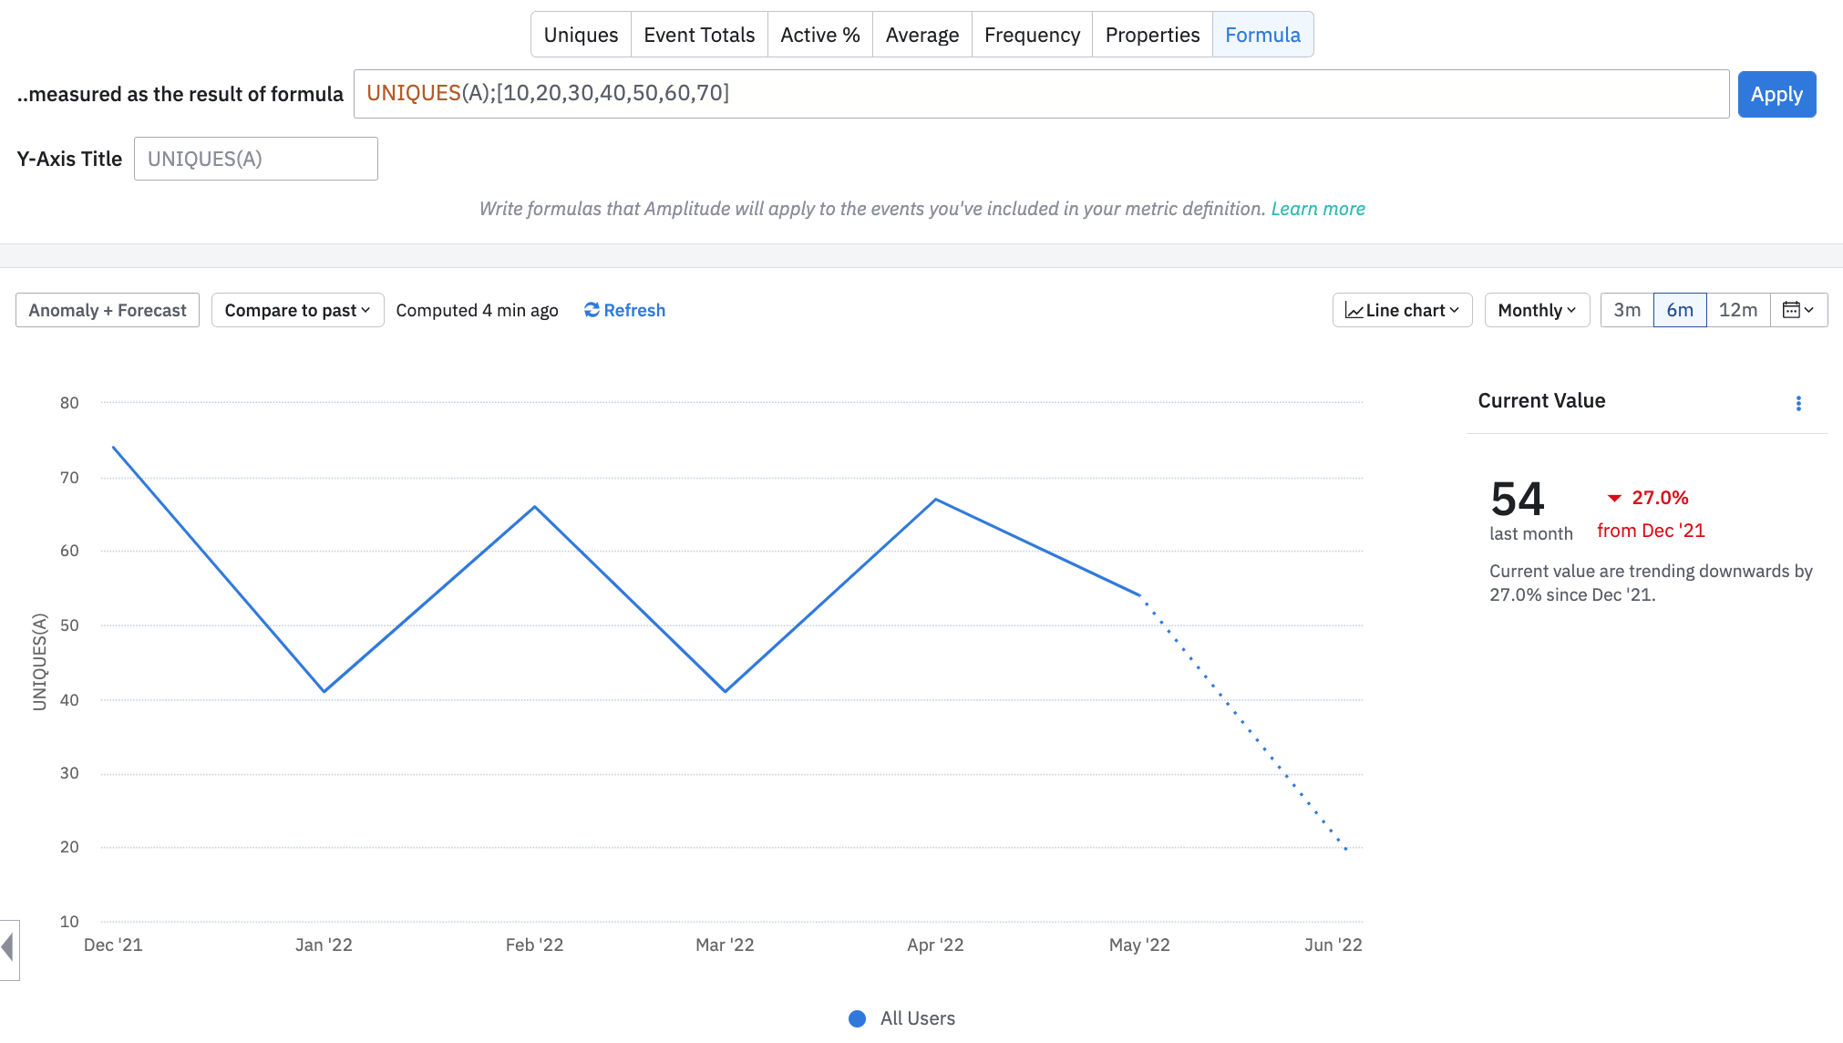Select the 12m time range
Image resolution: width=1843 pixels, height=1043 pixels.
click(1737, 310)
